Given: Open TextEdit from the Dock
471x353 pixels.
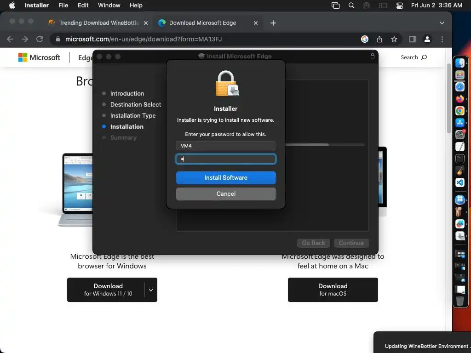Looking at the screenshot, I should [460, 147].
